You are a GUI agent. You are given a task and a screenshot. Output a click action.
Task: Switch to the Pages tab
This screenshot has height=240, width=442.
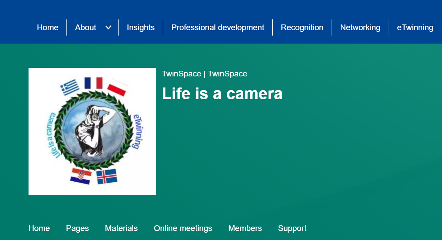point(78,228)
